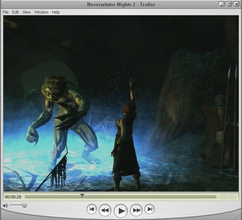
Task: Close the Neverwinter Nights 2 trailer window
Action: (236, 4)
